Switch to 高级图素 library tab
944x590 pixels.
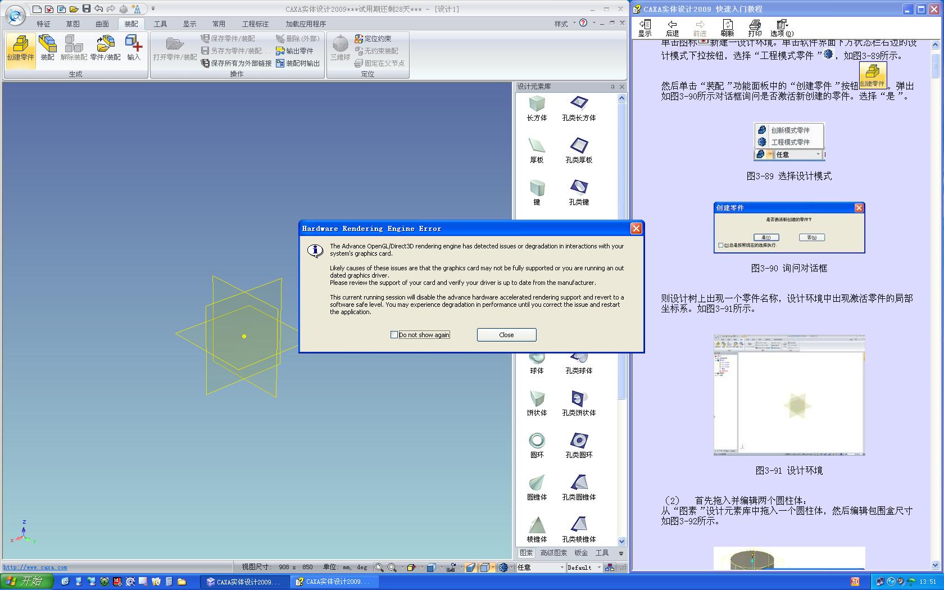553,553
